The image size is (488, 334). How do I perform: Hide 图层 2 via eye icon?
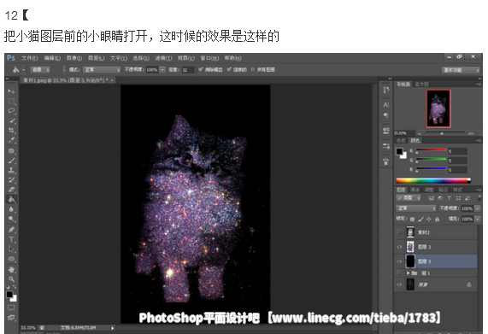tap(399, 247)
